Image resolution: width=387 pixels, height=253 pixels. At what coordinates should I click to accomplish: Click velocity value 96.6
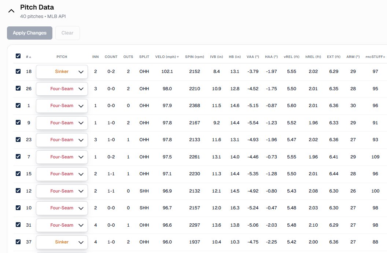167,225
